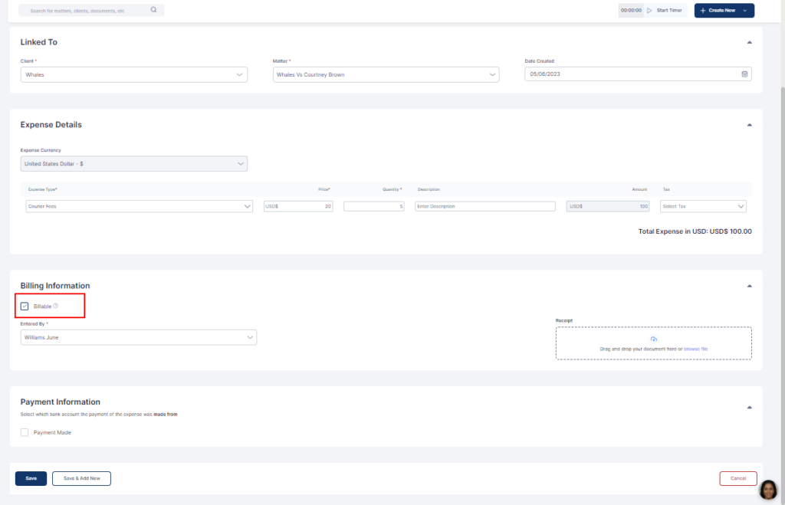
Task: Open the Client dropdown showing Whales
Action: pyautogui.click(x=133, y=75)
